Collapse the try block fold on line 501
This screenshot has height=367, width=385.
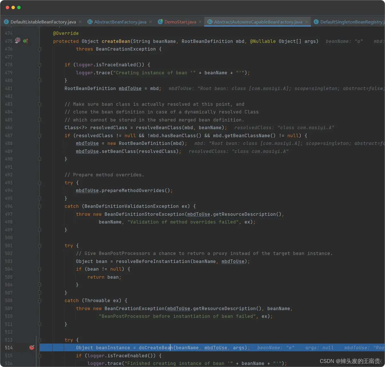[40, 246]
